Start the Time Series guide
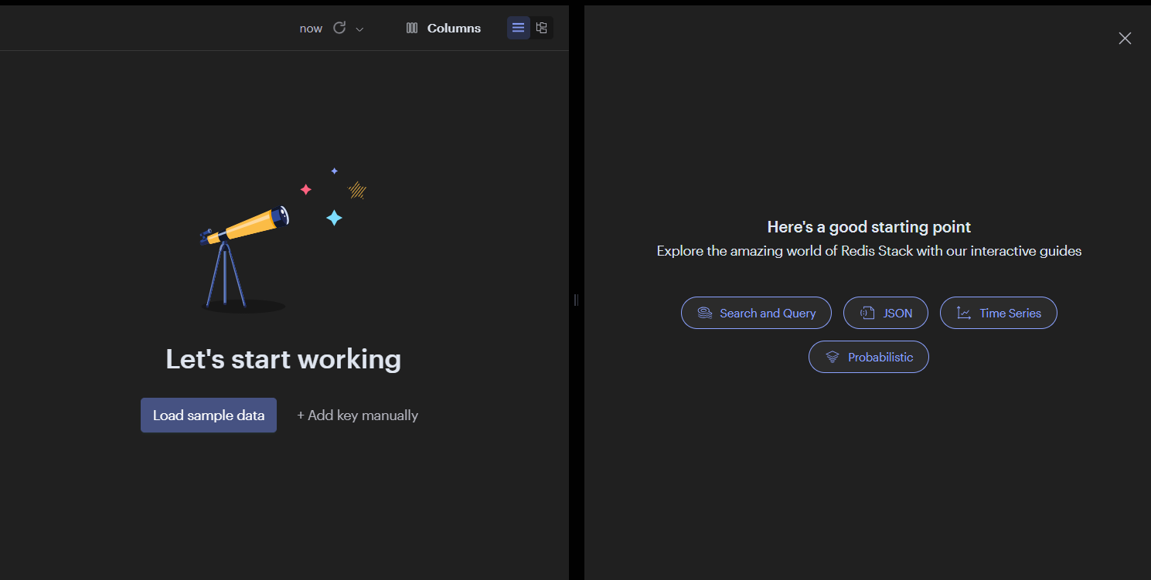Viewport: 1151px width, 580px height. click(x=999, y=313)
